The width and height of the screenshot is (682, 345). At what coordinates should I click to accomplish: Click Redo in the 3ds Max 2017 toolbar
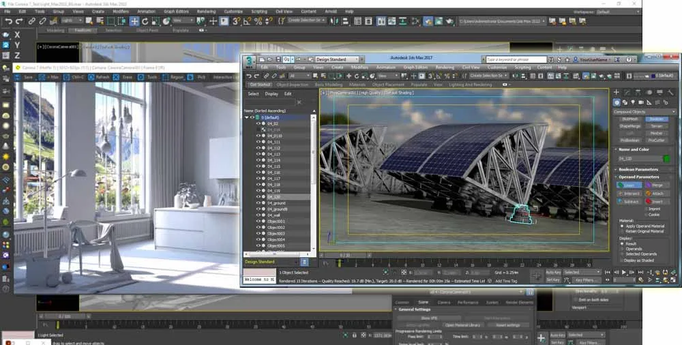(x=256, y=76)
